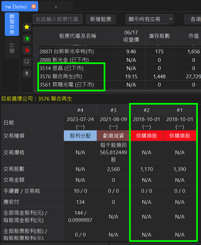This screenshot has width=201, height=245.
Task: Click traded shares 1,170 cell
Action: pos(147,169)
